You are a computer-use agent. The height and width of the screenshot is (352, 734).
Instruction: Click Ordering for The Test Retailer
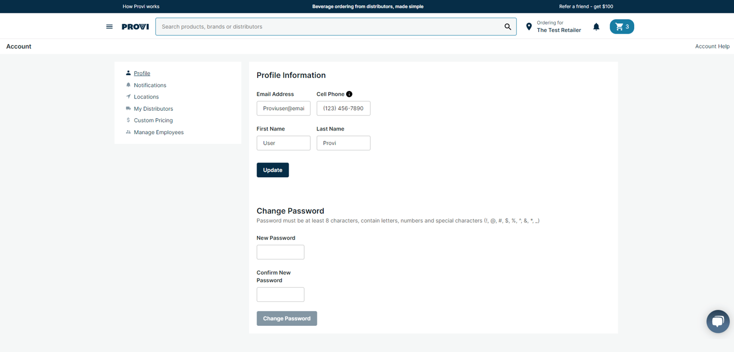coord(559,27)
